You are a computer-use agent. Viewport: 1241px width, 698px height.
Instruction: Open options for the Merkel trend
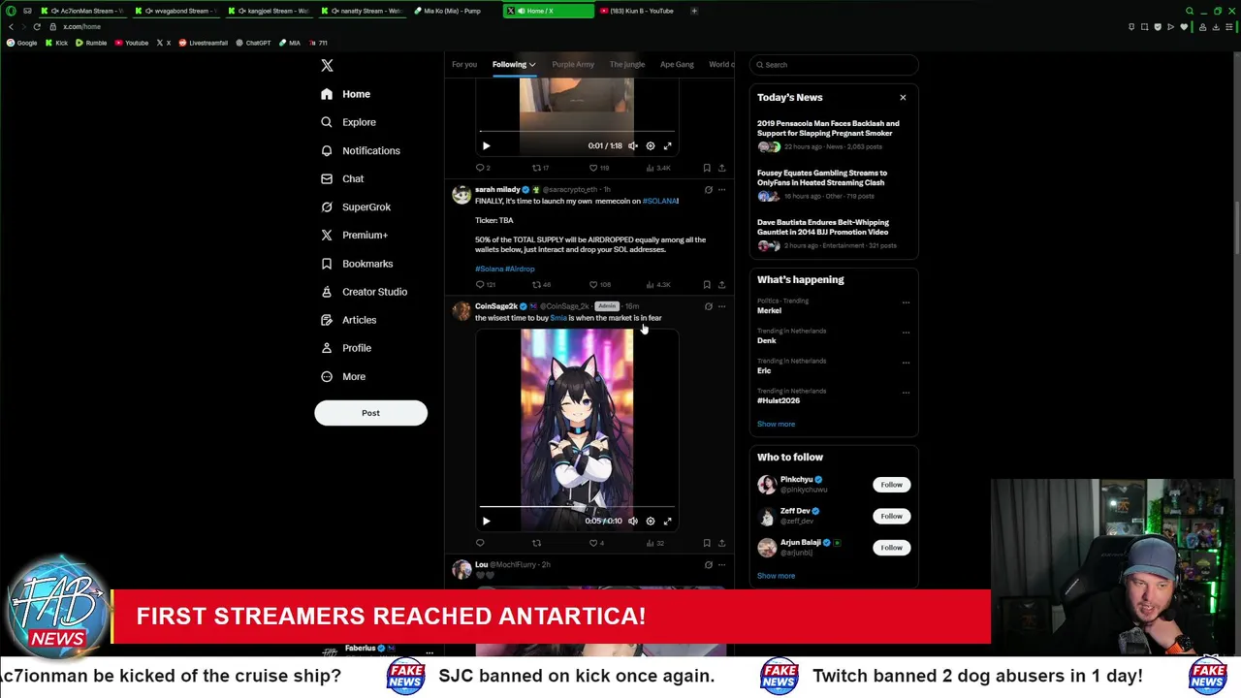click(x=906, y=301)
